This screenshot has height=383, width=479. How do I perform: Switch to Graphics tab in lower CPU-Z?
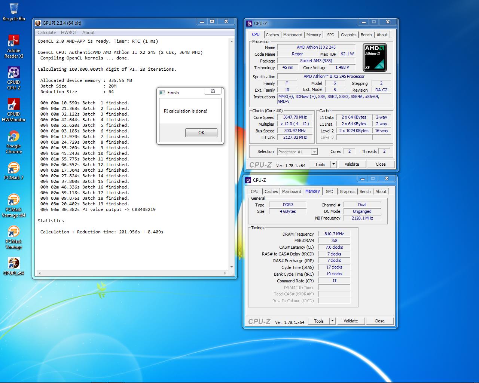click(x=347, y=191)
